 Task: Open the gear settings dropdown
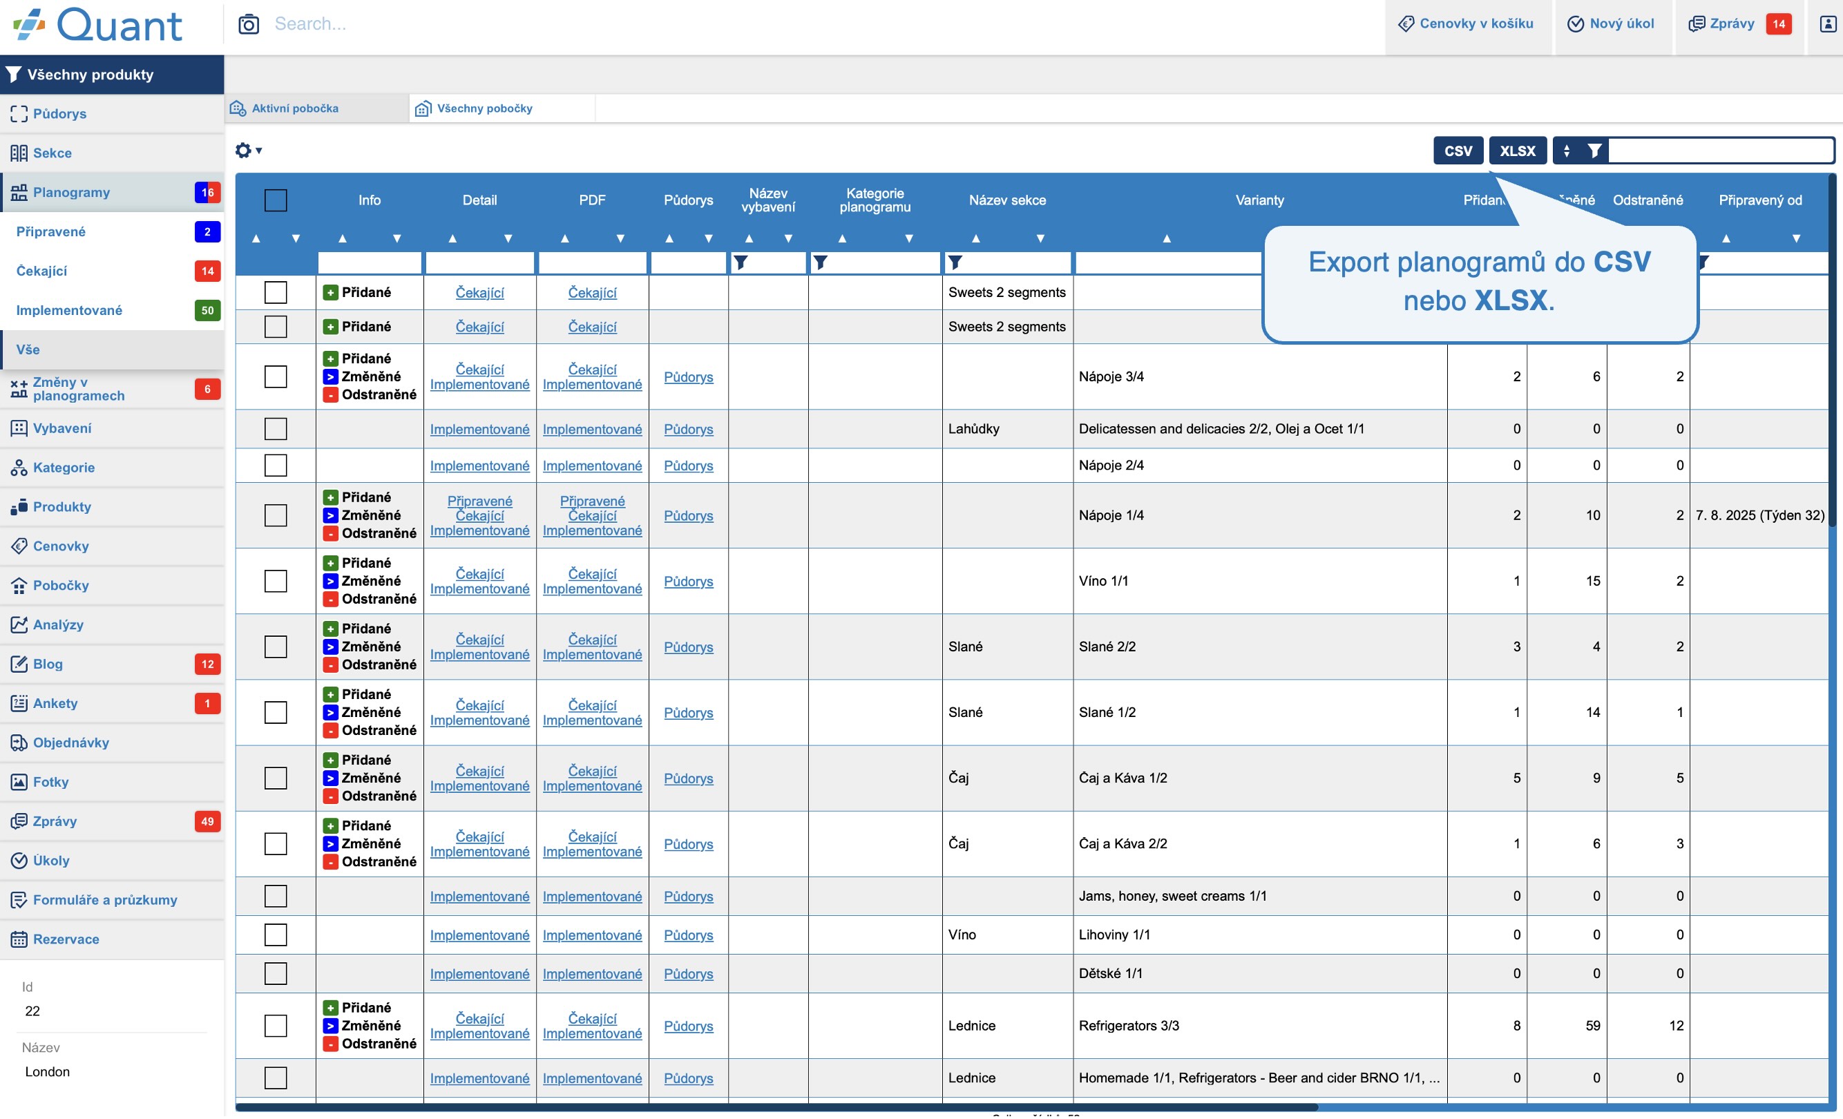coord(247,151)
